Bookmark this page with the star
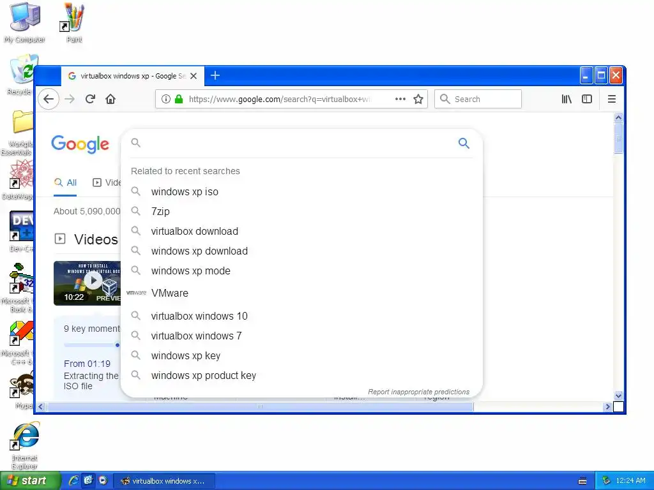This screenshot has width=654, height=490. click(x=418, y=99)
